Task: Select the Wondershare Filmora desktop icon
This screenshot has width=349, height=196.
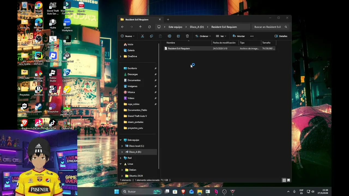Action: coord(67,8)
